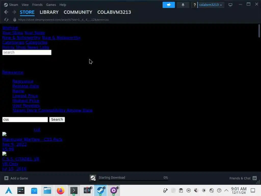Screen dimensions: 261x196
Task: Open the notifications bell
Action: (183, 5)
